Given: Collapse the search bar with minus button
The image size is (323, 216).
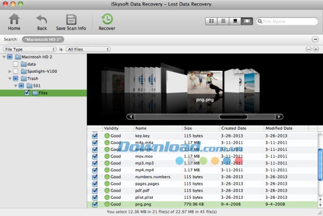Looking at the screenshot, I should [x=315, y=39].
